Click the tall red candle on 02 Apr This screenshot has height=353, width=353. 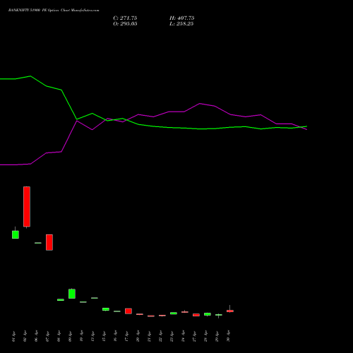[27, 207]
